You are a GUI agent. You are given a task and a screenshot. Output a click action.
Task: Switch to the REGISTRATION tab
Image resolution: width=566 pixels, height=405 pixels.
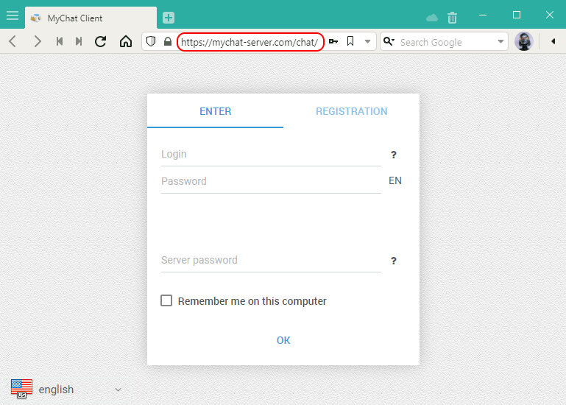[x=351, y=112]
